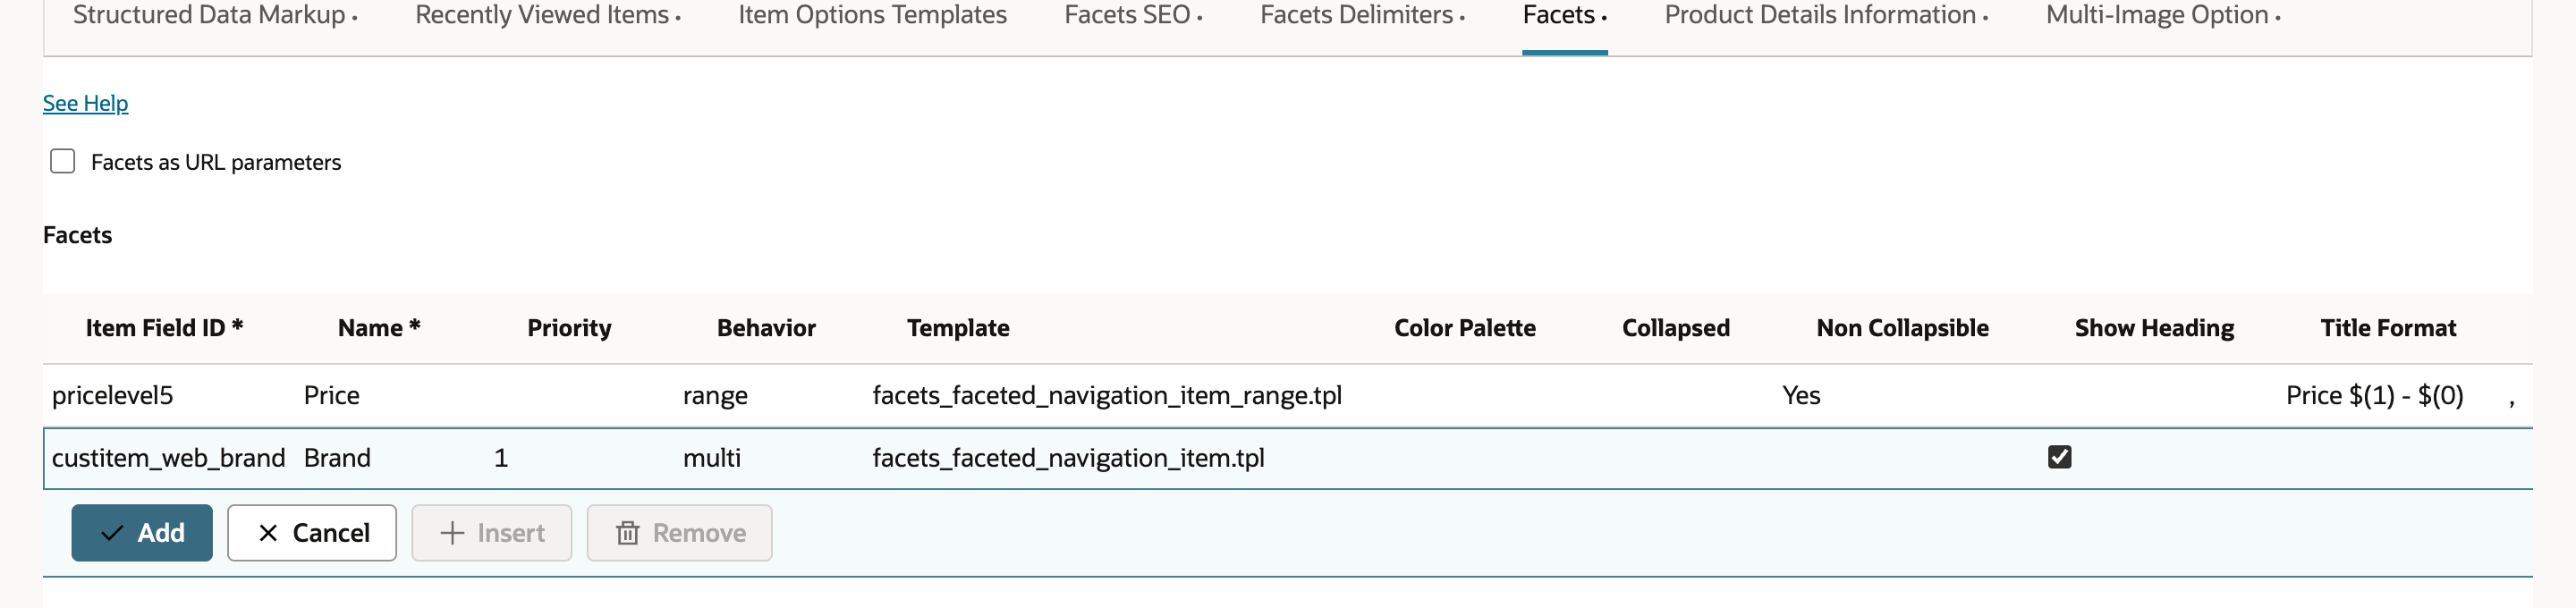Click the Price name cell

[332, 396]
